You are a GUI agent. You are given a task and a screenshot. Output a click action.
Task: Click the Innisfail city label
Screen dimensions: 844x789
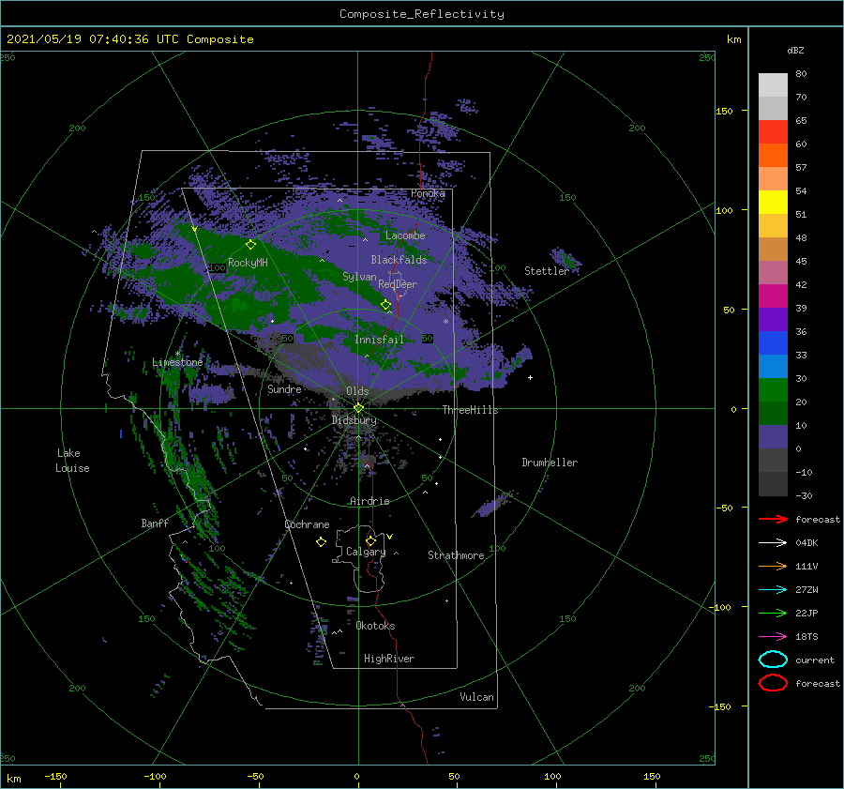tap(379, 340)
